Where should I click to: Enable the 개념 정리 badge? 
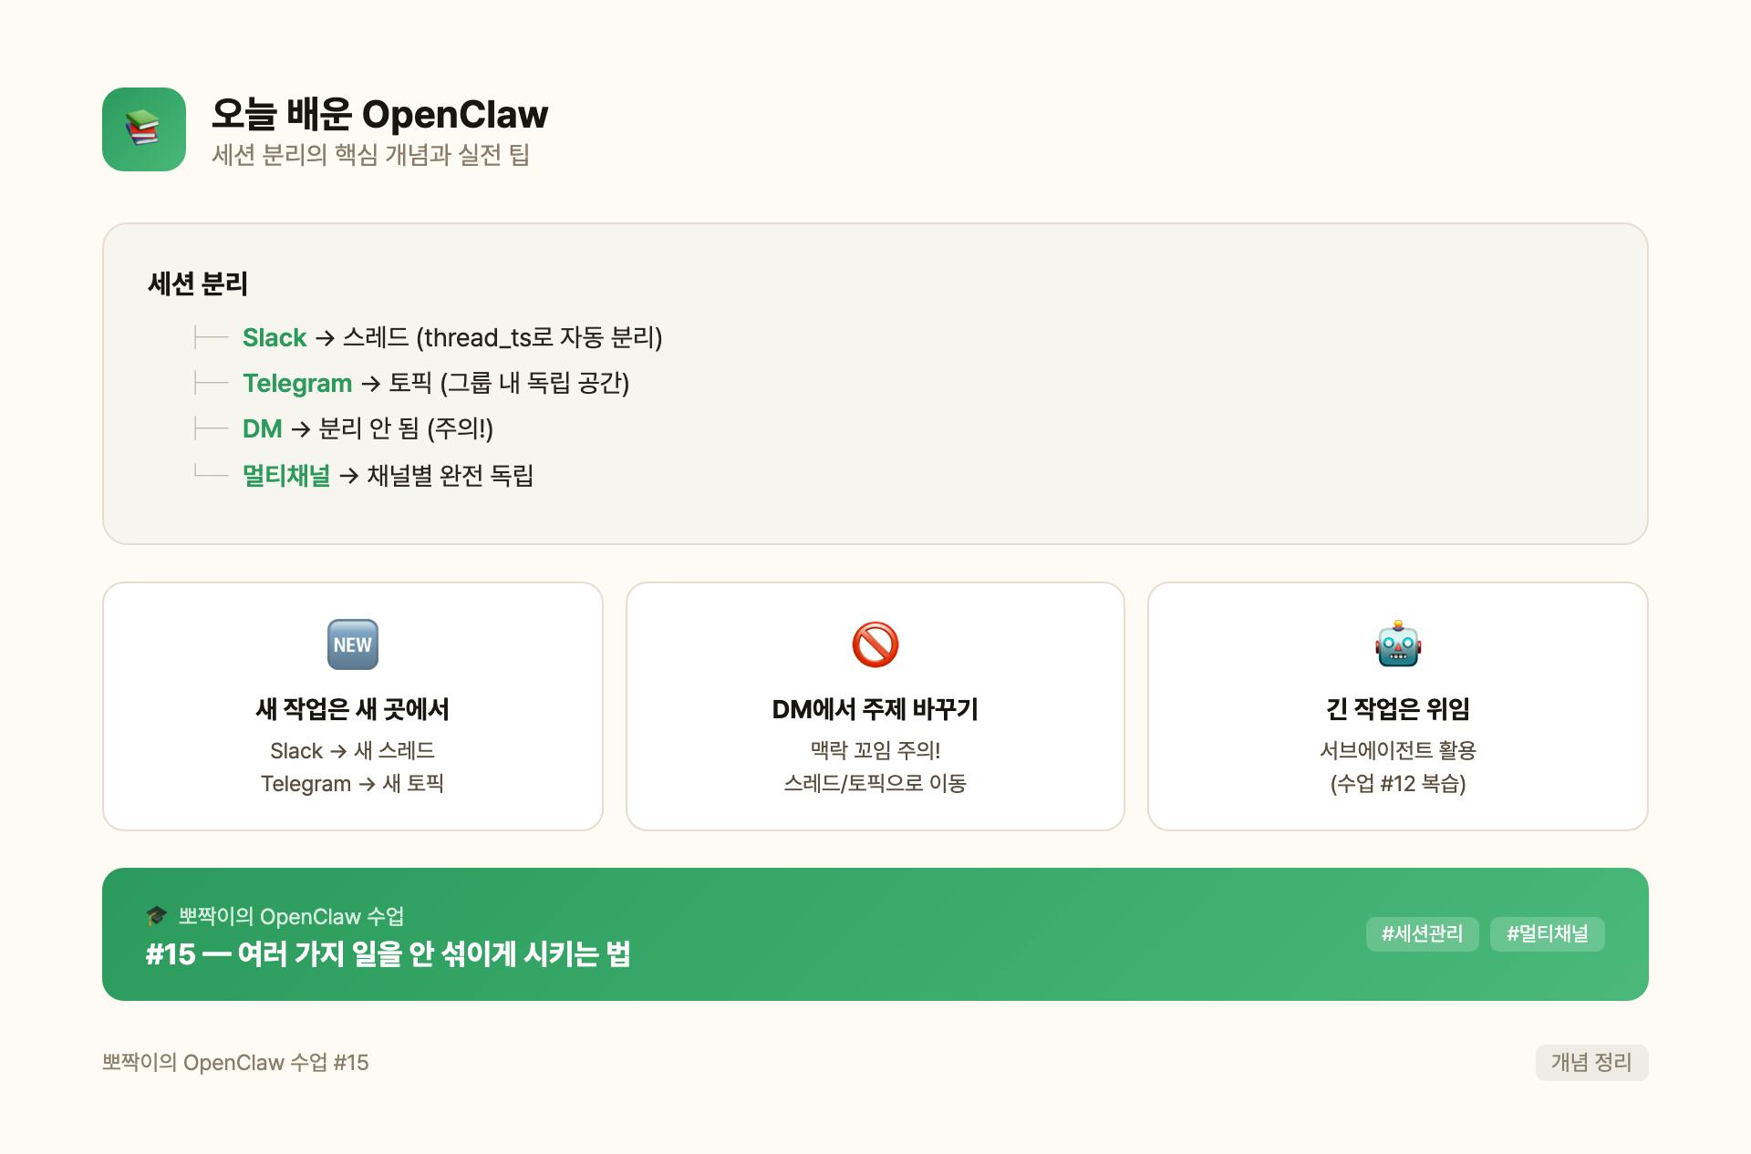click(x=1591, y=1062)
